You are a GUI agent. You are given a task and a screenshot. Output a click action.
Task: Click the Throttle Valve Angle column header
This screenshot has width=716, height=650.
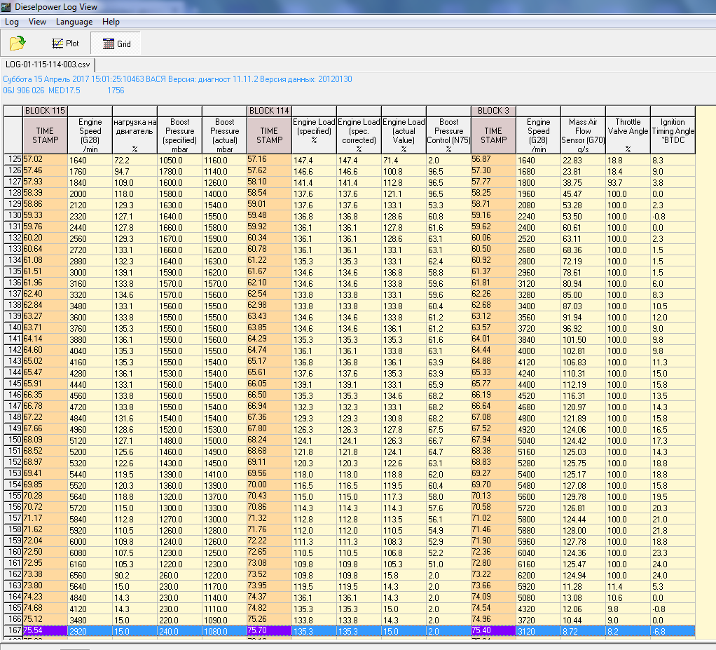[x=628, y=135]
